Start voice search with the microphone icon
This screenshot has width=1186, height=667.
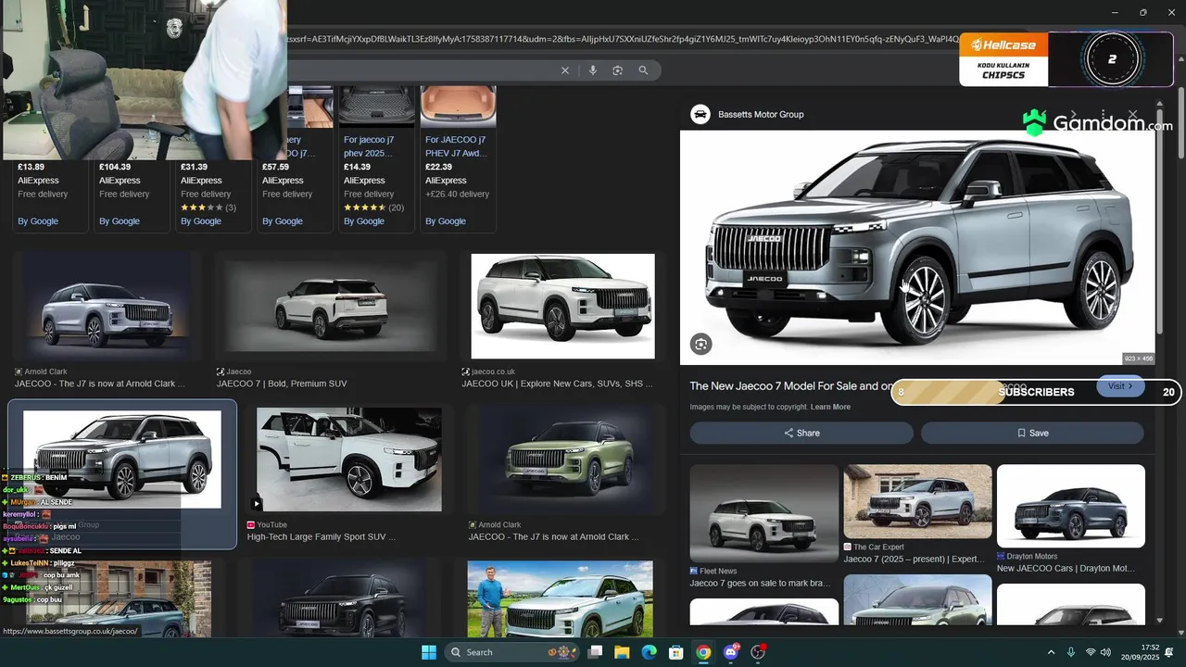(592, 70)
